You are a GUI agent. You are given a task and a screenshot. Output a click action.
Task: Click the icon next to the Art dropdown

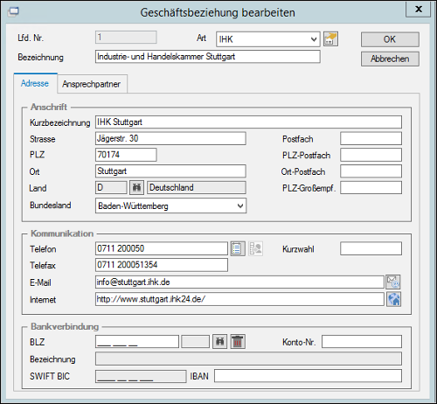(x=330, y=39)
